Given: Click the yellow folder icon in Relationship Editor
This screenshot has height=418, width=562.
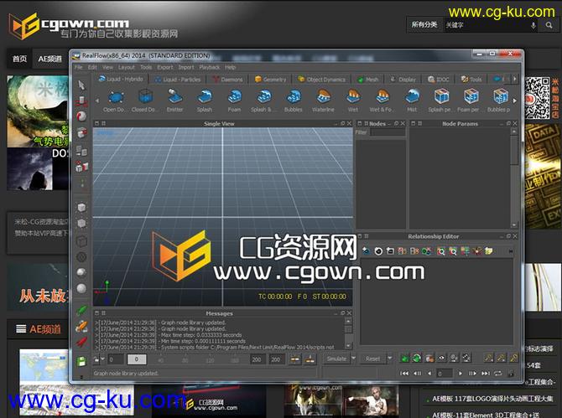Looking at the screenshot, I should click(488, 251).
